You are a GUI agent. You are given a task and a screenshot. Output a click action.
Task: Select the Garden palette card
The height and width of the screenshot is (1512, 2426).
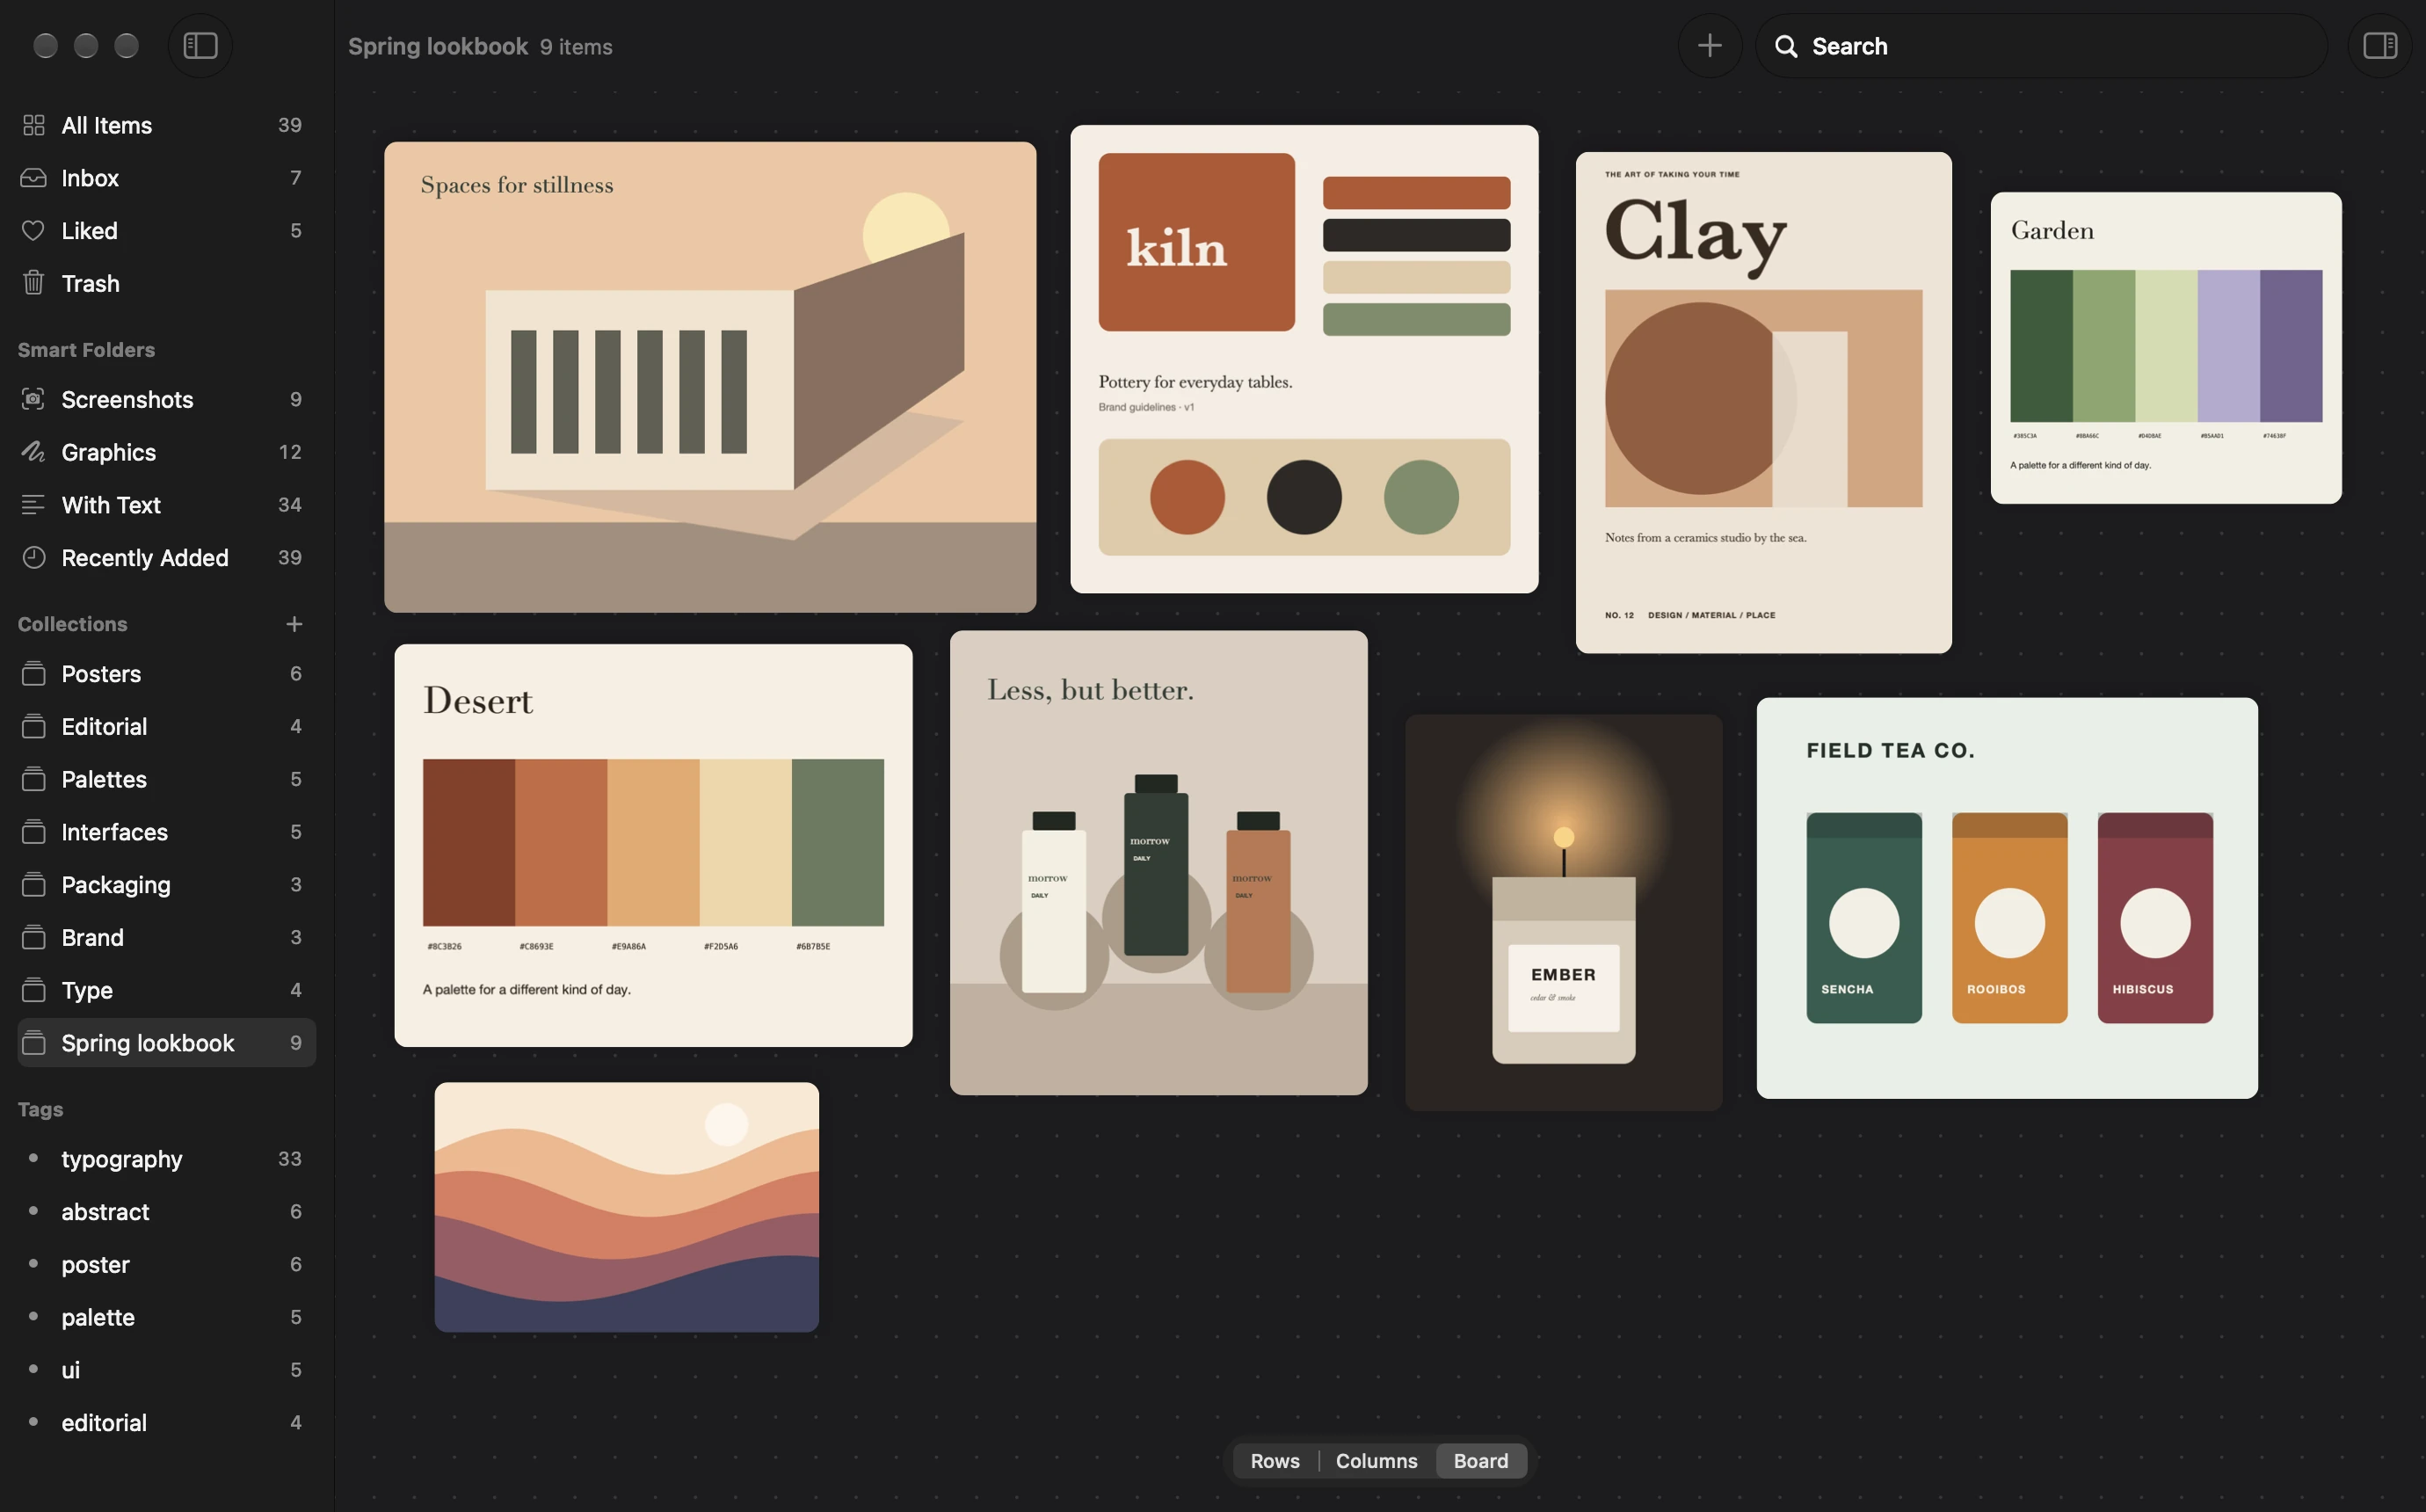coord(2165,348)
